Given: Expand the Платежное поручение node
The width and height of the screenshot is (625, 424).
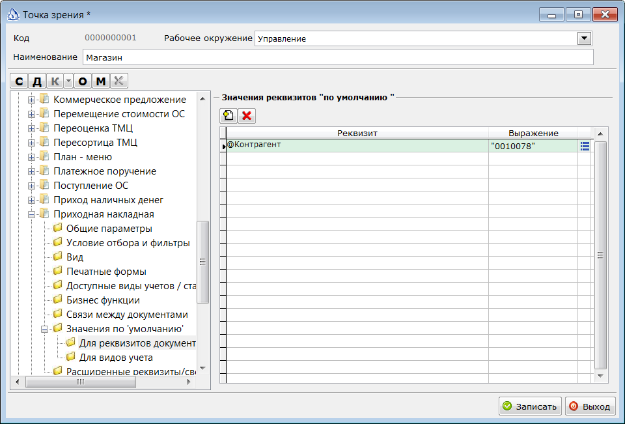Looking at the screenshot, I should 31,171.
